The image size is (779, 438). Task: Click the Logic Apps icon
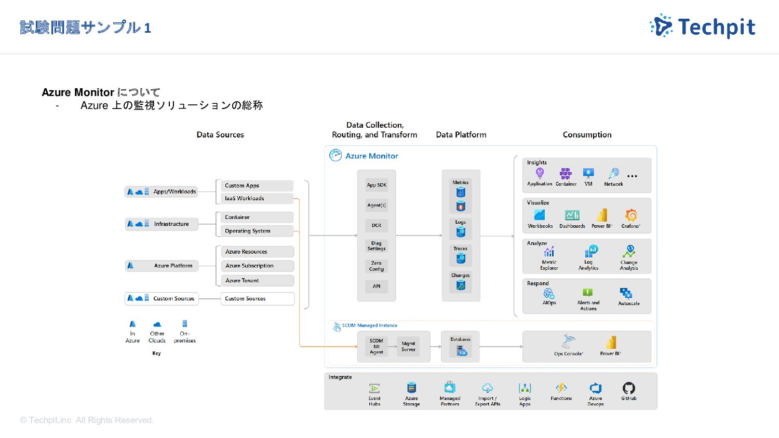pos(525,388)
